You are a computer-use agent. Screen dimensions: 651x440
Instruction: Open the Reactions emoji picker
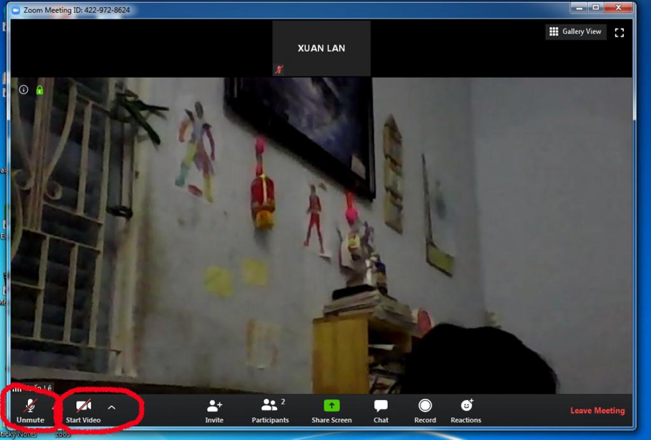[x=466, y=410]
